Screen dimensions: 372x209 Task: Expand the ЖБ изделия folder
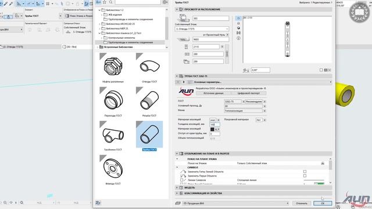pyautogui.click(x=102, y=15)
